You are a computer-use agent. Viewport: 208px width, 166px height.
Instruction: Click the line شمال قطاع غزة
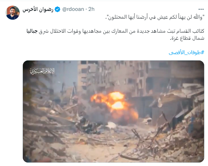187,38
